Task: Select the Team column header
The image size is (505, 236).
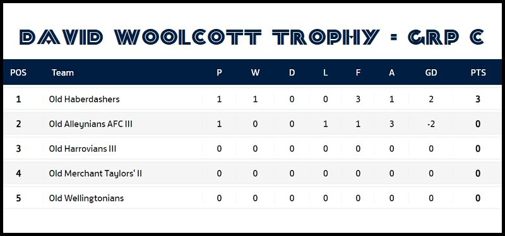Action: [x=62, y=72]
